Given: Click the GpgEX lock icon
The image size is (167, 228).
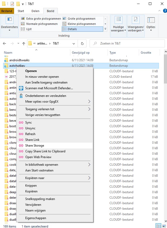Looking at the screenshot, I should pos(21,96).
